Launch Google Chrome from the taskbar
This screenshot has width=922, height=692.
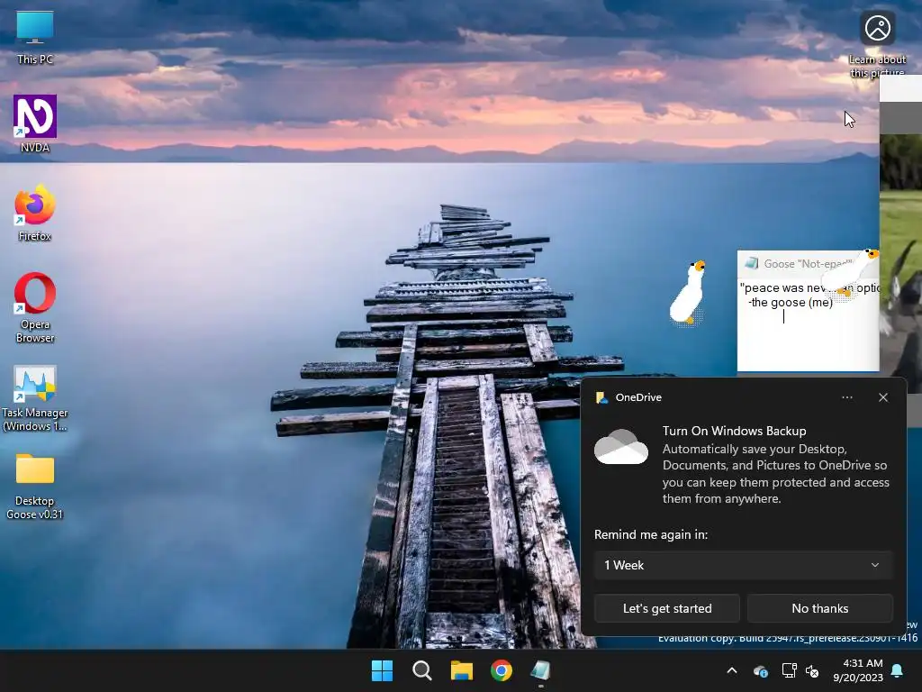point(502,670)
